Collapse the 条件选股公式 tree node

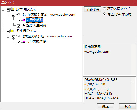[x=3, y=31]
